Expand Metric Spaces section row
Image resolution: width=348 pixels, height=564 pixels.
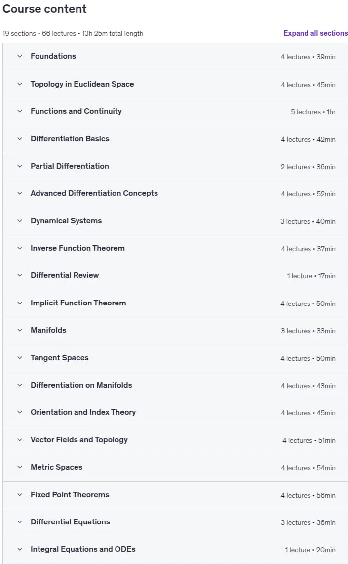[x=175, y=467]
